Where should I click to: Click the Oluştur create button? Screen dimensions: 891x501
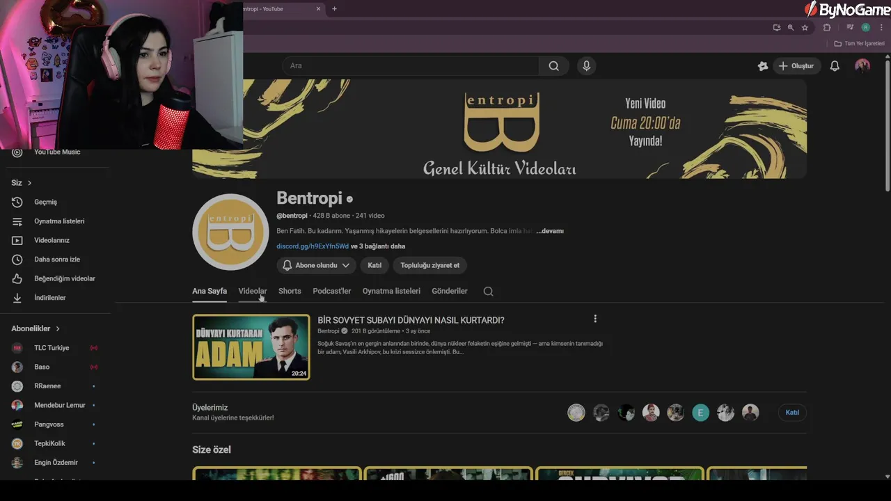pos(796,65)
